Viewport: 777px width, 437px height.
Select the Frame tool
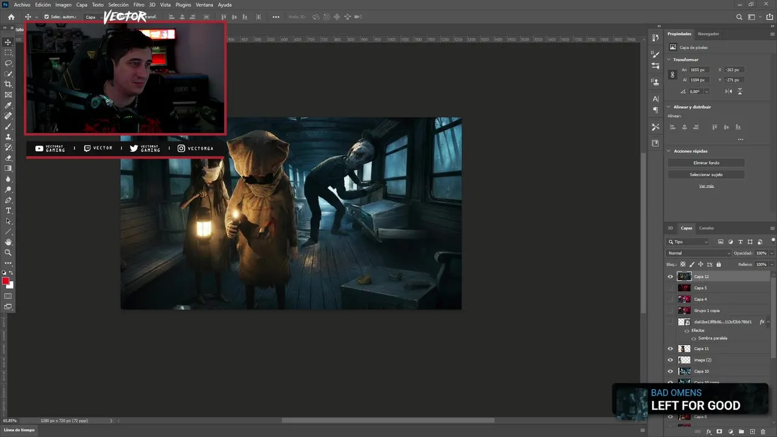[x=8, y=95]
